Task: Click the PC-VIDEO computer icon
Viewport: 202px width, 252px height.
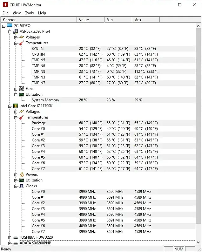Action: 10,26
